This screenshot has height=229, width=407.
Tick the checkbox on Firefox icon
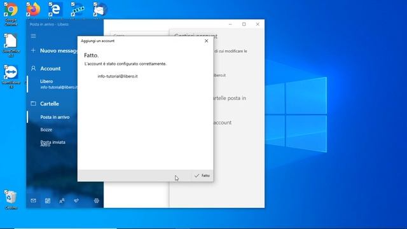28,4
